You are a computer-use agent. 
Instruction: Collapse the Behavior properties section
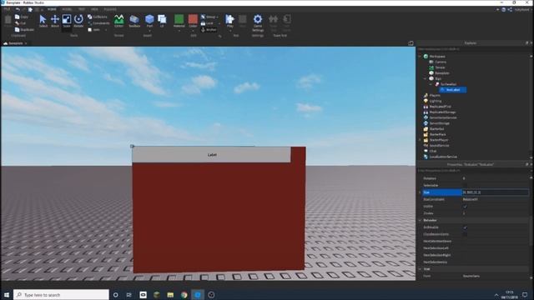(x=420, y=220)
